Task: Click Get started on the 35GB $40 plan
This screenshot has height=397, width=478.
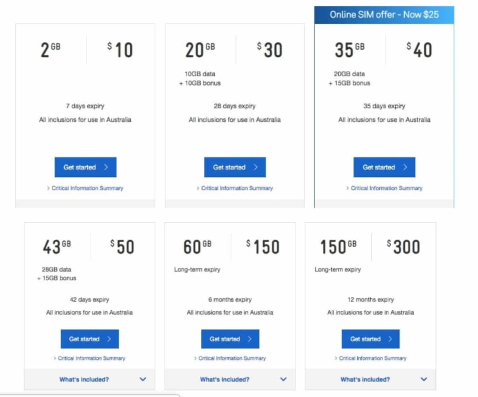Action: 384,167
